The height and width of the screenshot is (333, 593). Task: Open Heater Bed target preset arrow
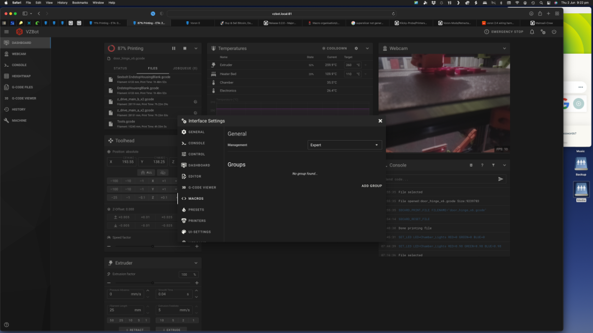tap(366, 74)
